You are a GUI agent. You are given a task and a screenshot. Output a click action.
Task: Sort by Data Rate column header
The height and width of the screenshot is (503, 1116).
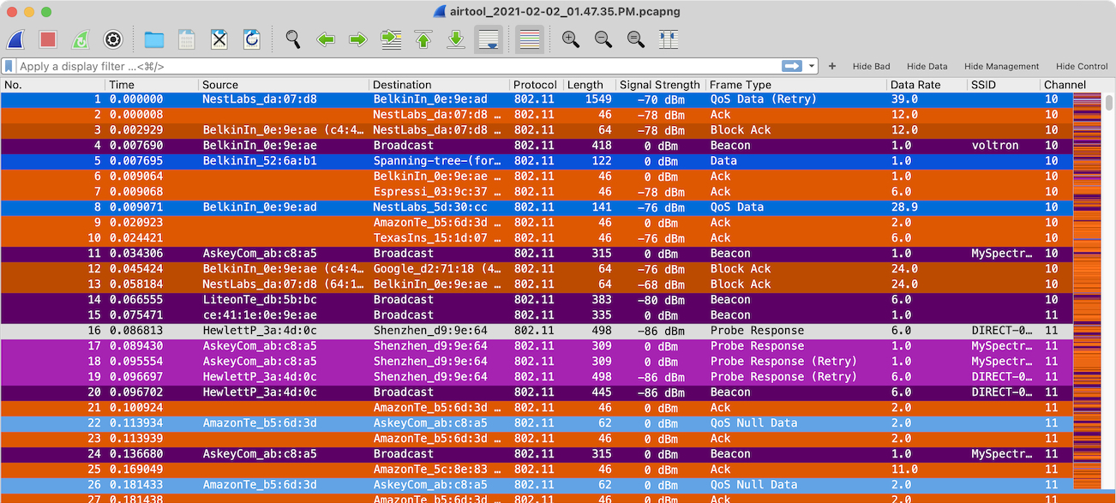pyautogui.click(x=927, y=85)
